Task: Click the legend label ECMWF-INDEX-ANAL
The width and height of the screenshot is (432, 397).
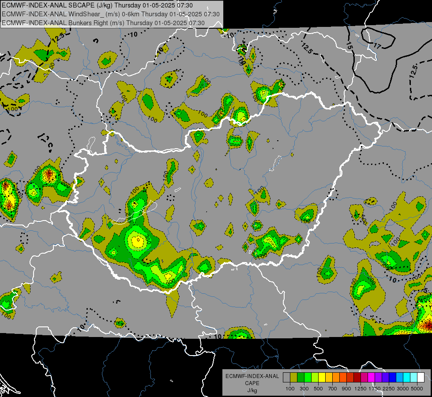Action: pos(252,376)
